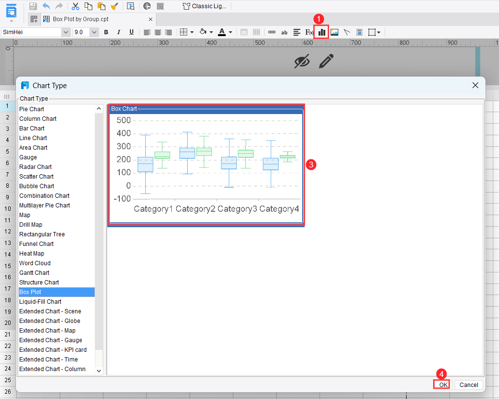This screenshot has width=499, height=399.
Task: Apply bold formatting
Action: pos(106,32)
